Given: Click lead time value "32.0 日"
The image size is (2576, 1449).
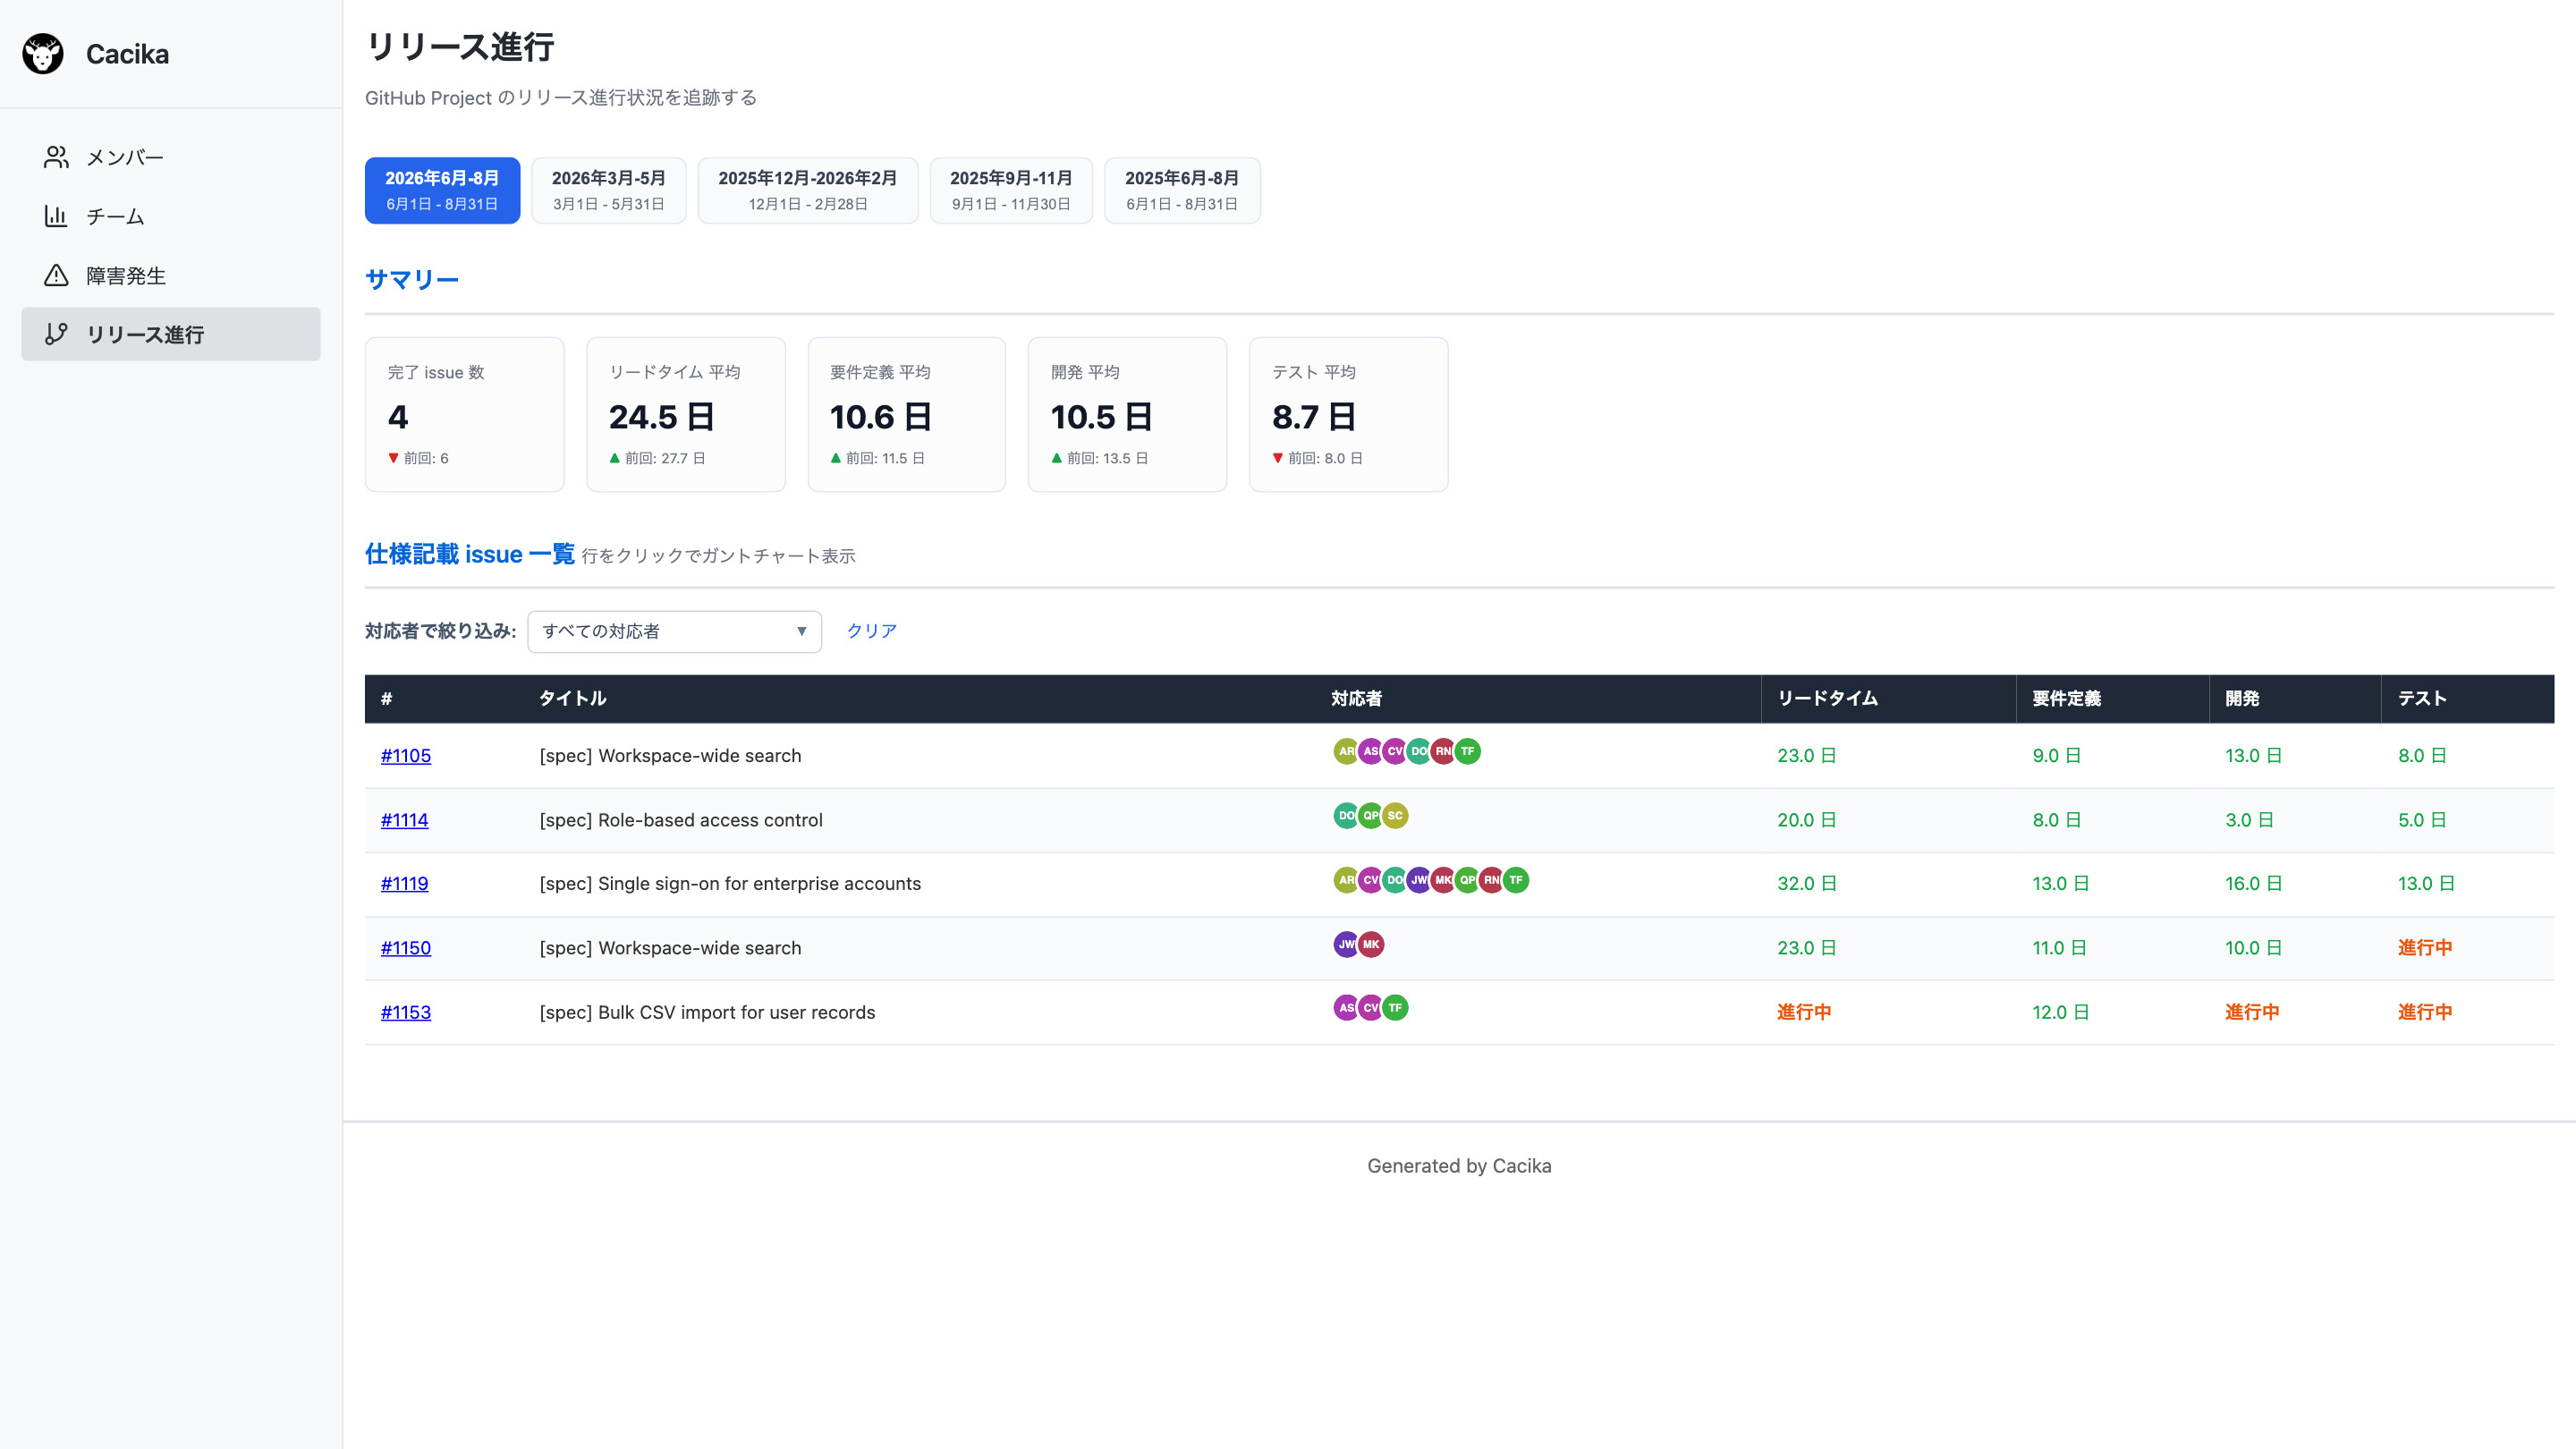Looking at the screenshot, I should pyautogui.click(x=1807, y=883).
